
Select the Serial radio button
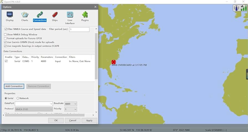pyautogui.click(x=6, y=98)
